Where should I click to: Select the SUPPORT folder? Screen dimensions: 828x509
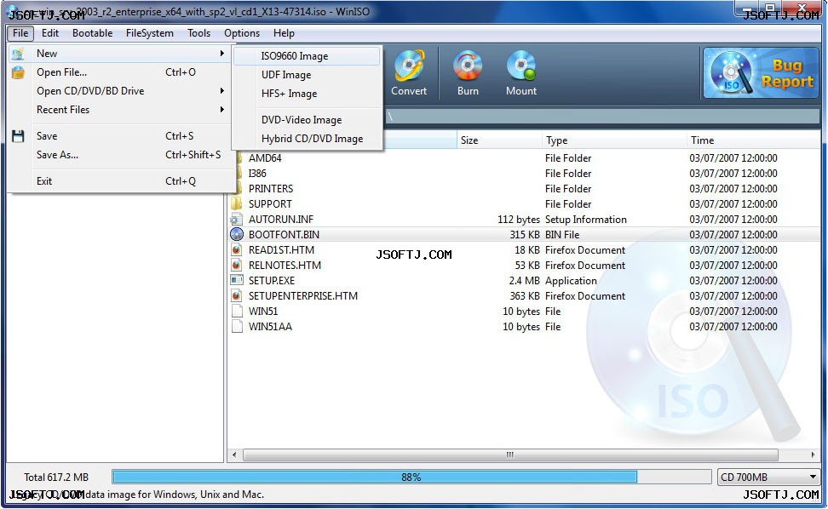click(270, 204)
